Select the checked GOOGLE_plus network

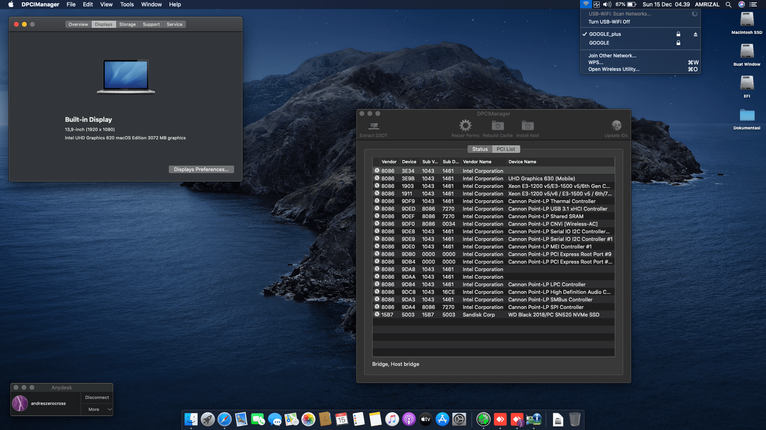point(605,34)
